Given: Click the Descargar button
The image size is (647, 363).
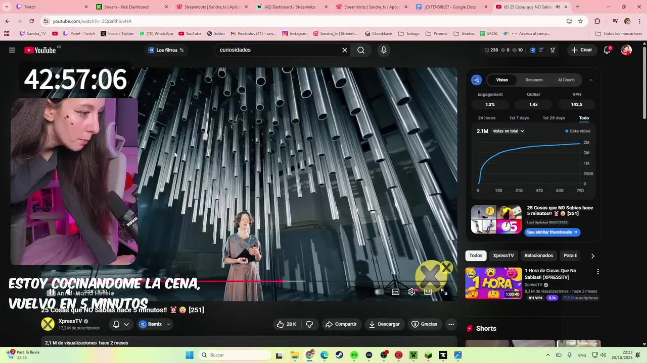Looking at the screenshot, I should (384, 324).
